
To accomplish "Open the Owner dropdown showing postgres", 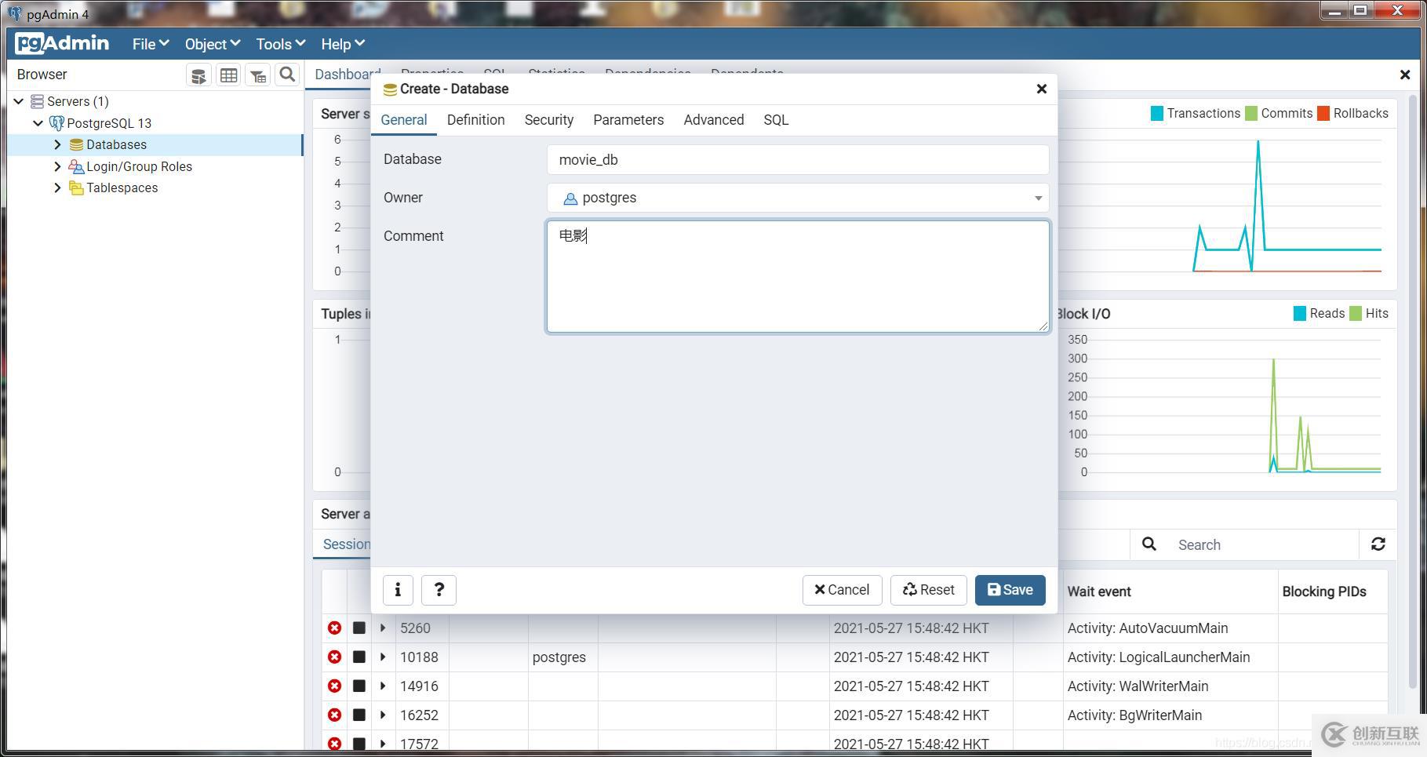I will point(798,198).
